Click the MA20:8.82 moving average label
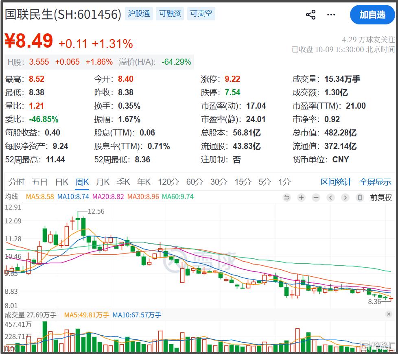398x354 pixels. click(x=108, y=197)
